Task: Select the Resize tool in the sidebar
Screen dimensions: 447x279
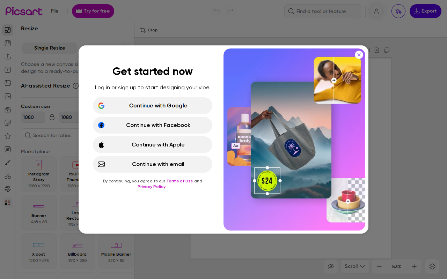Action: (7, 30)
